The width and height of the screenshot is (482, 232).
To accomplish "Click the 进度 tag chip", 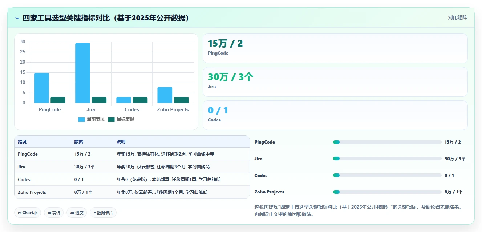I will click(x=77, y=213).
